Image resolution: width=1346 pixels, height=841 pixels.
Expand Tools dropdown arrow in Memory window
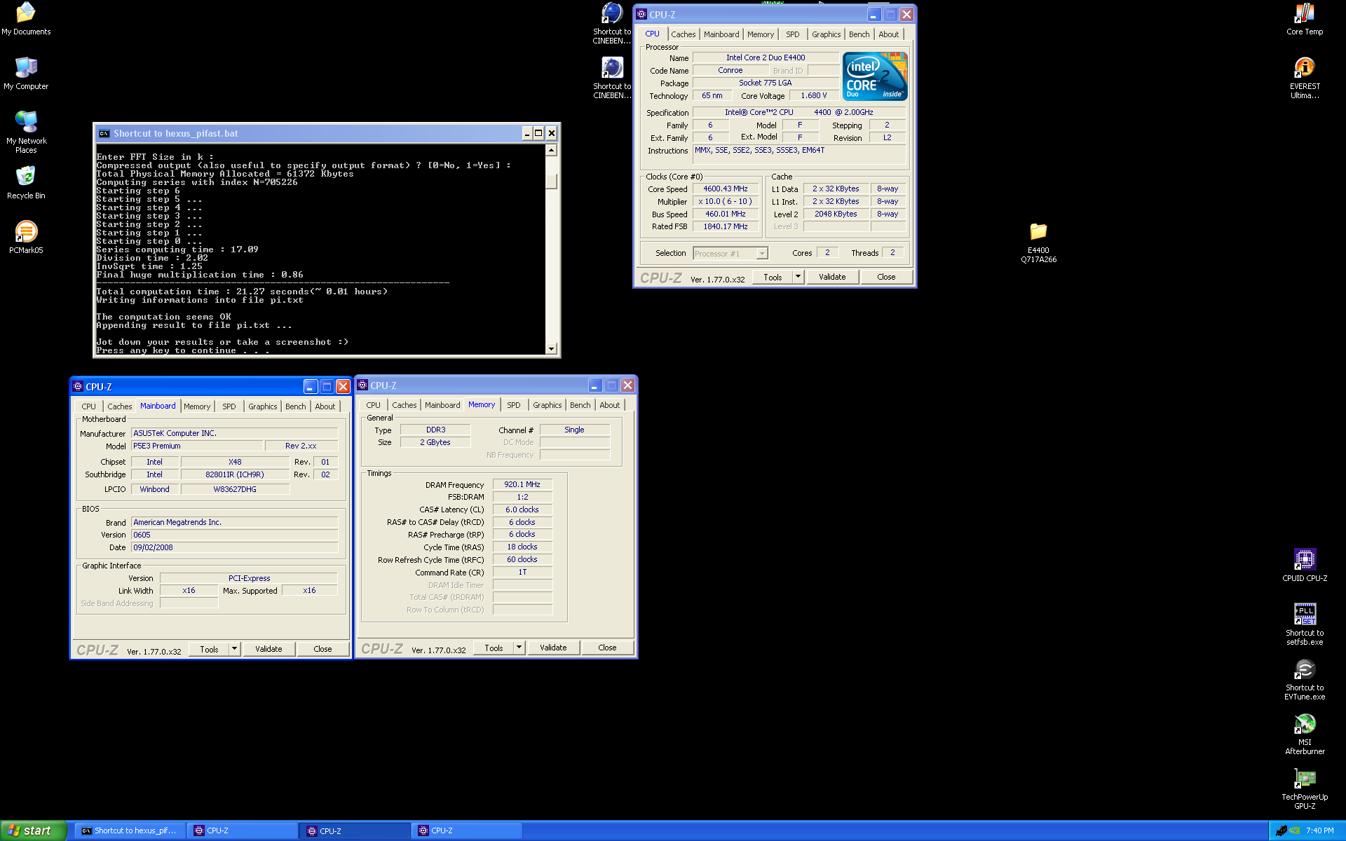click(x=519, y=648)
